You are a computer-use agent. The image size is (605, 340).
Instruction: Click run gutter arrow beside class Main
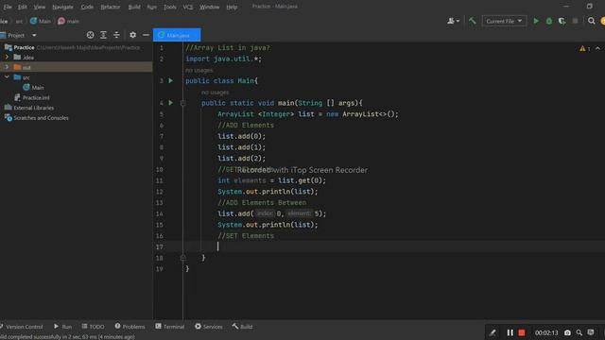pos(170,80)
